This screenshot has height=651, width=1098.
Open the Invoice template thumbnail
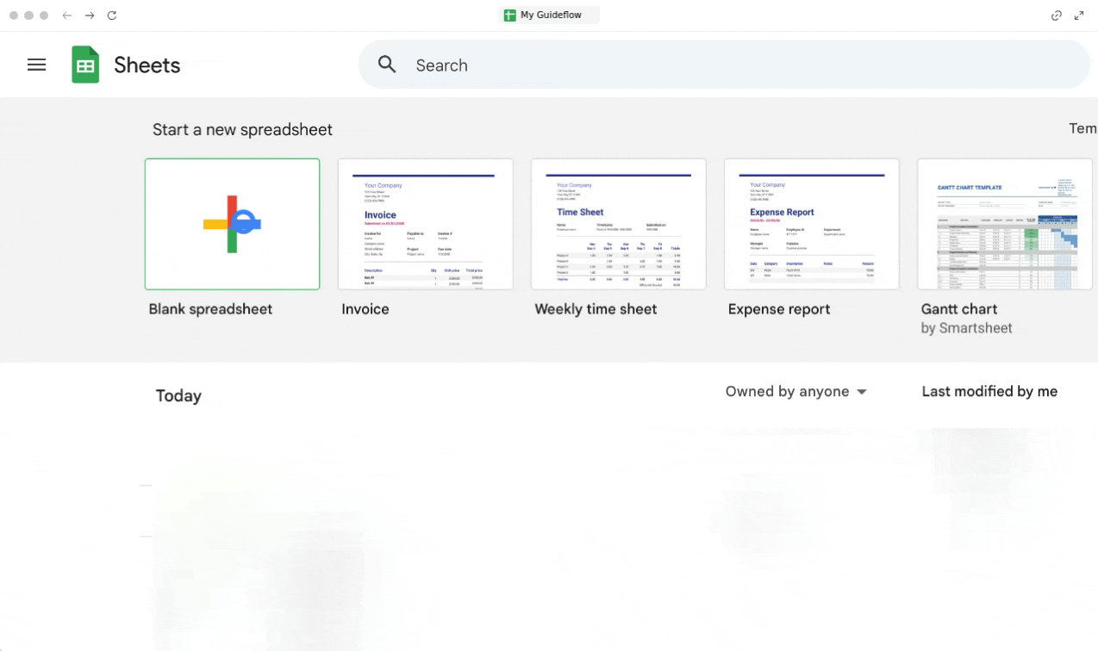pyautogui.click(x=425, y=224)
